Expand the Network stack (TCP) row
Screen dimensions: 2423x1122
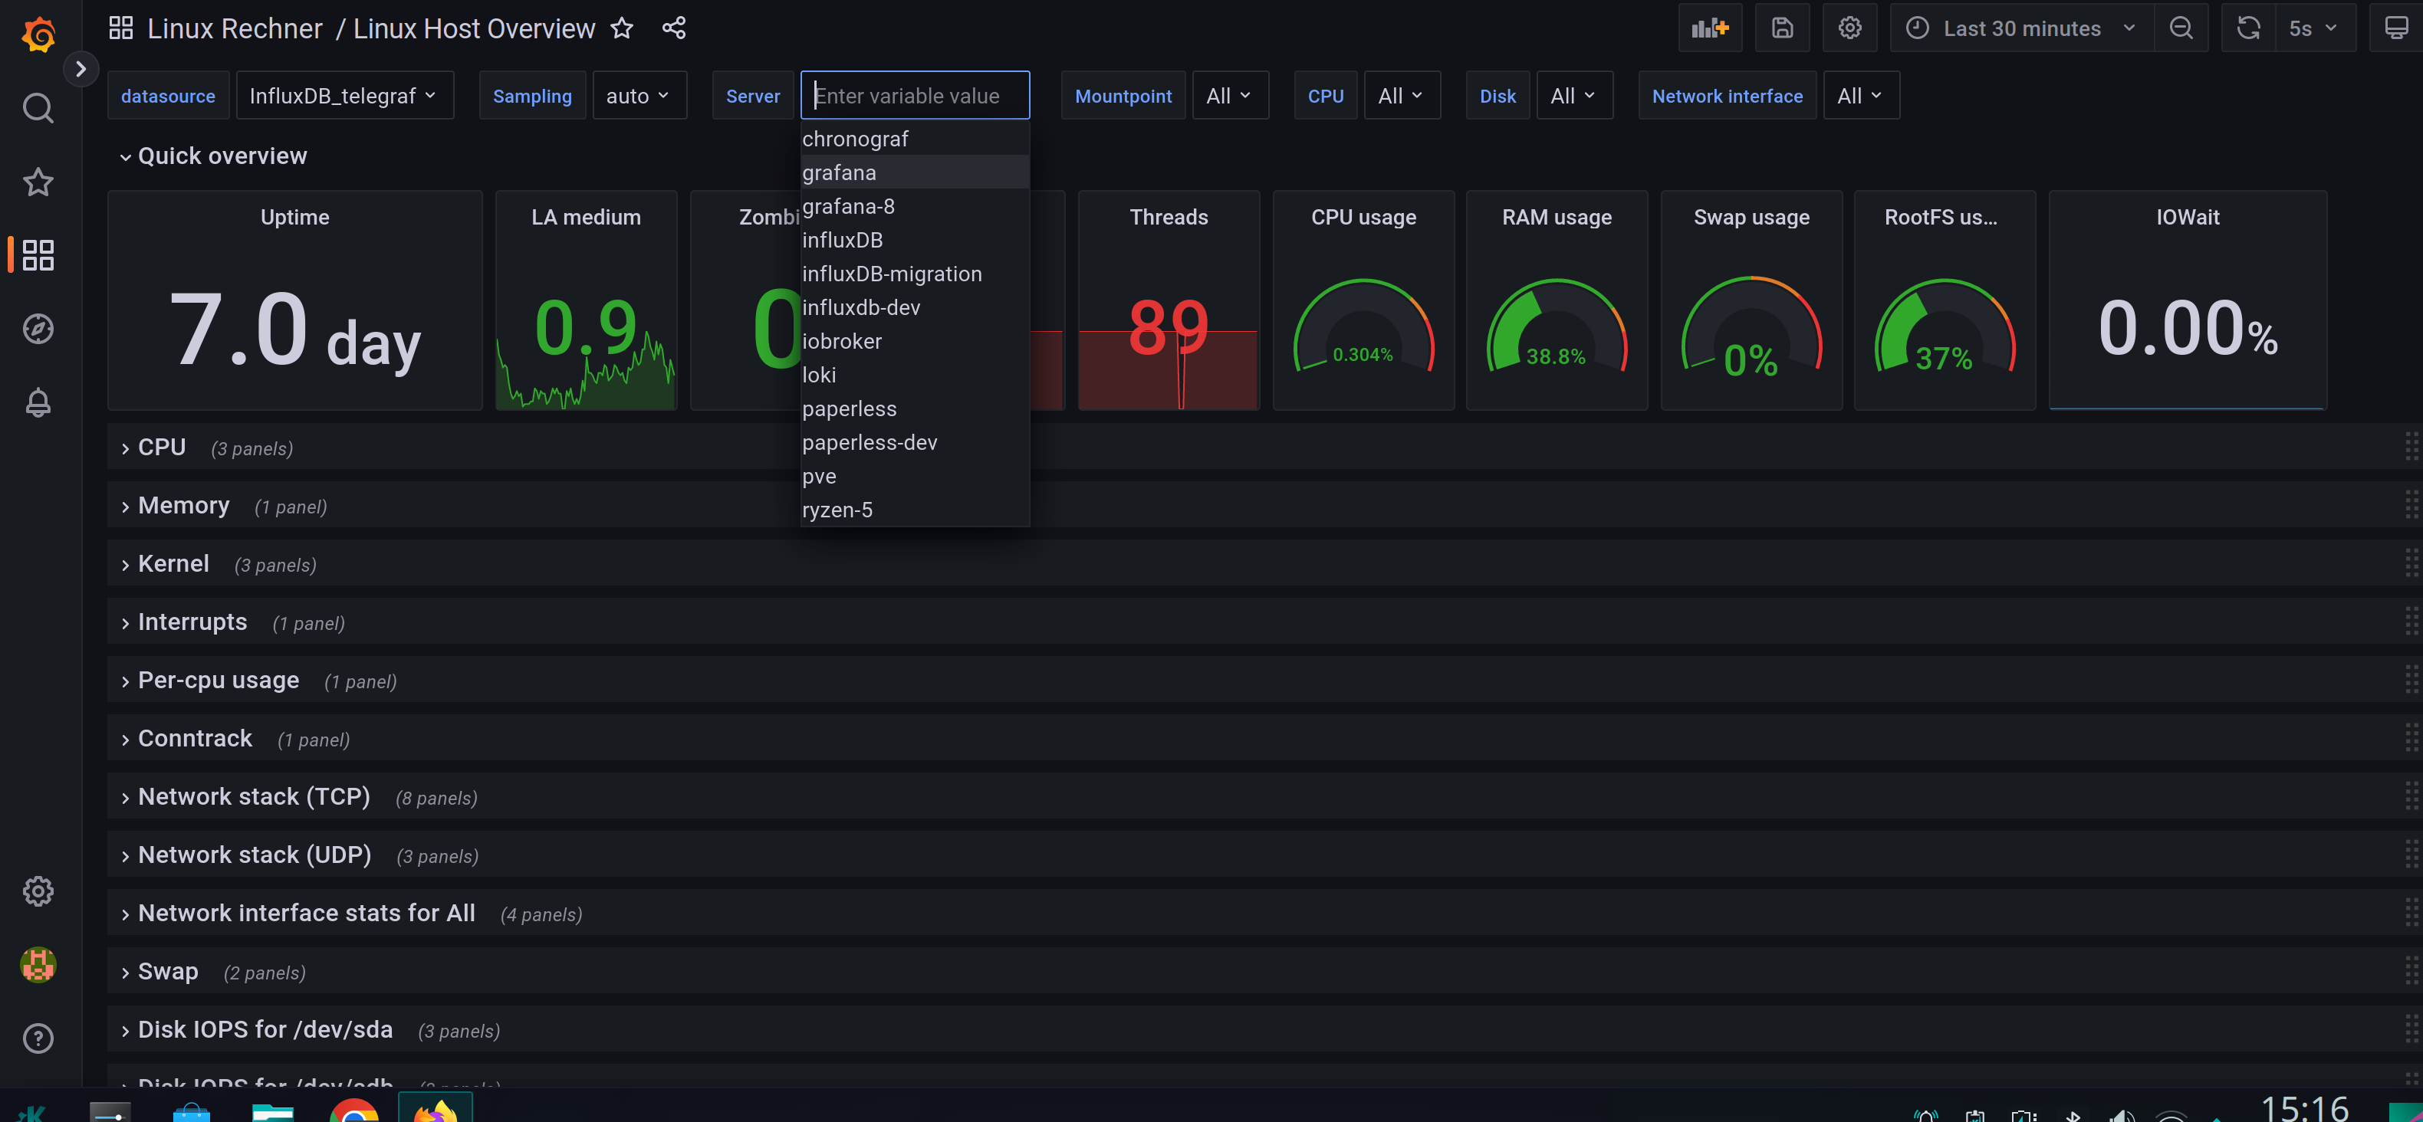tap(253, 798)
